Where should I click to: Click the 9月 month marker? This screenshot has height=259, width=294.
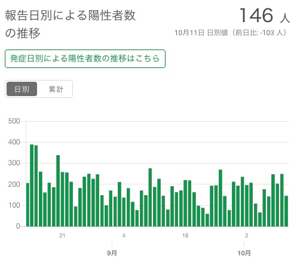[112, 253]
